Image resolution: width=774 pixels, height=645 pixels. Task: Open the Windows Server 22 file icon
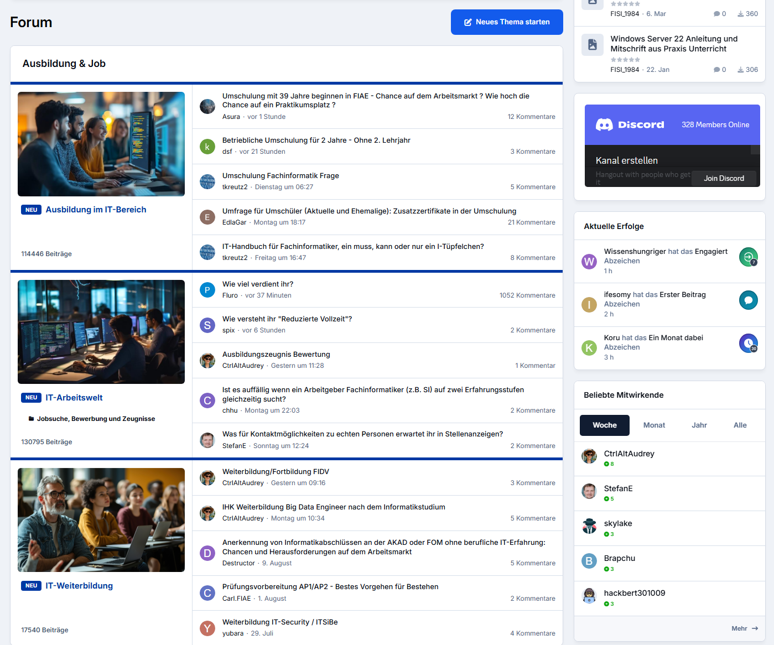pyautogui.click(x=593, y=45)
